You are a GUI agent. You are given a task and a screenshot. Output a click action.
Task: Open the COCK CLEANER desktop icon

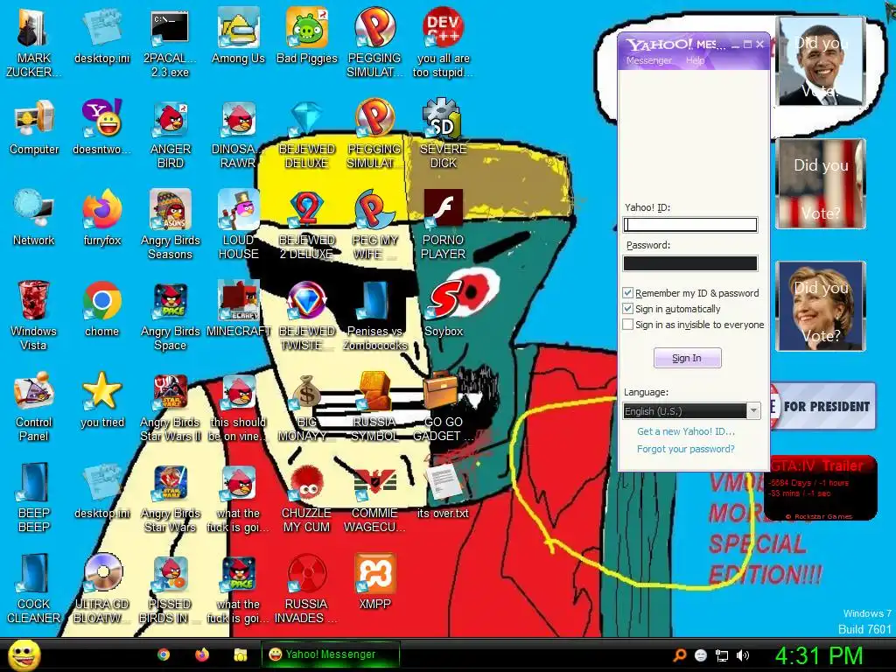[34, 588]
